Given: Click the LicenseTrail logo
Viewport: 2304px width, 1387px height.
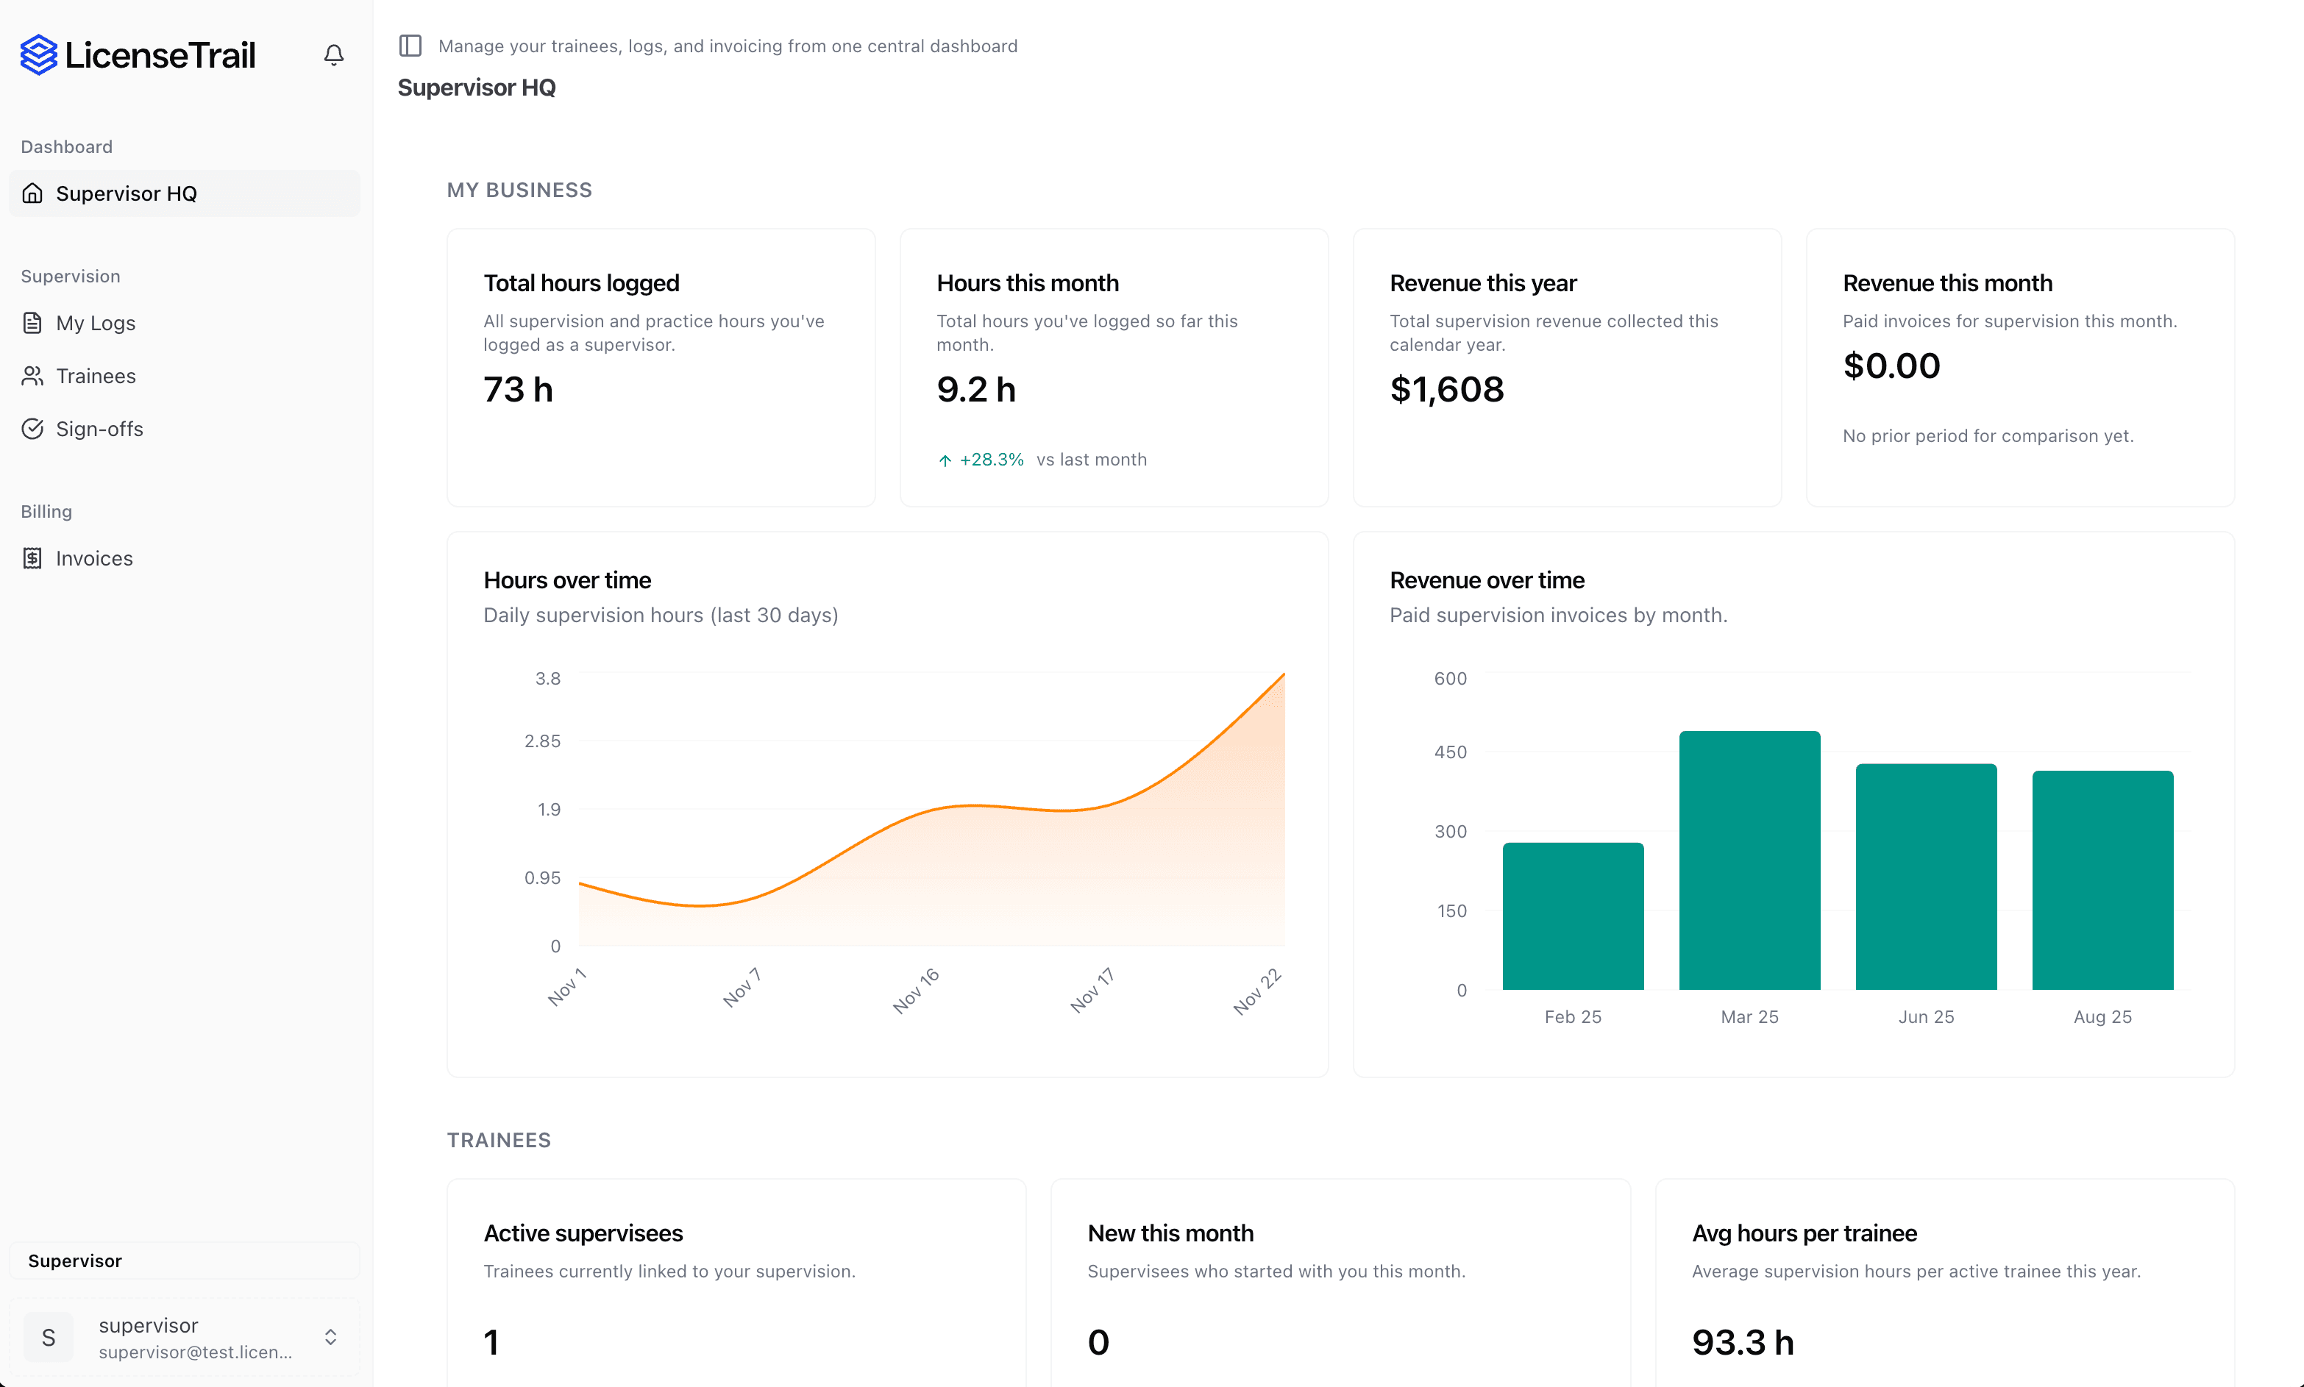Looking at the screenshot, I should tap(137, 54).
